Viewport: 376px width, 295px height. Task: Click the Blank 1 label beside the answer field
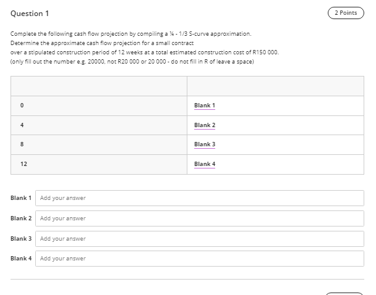(x=21, y=198)
